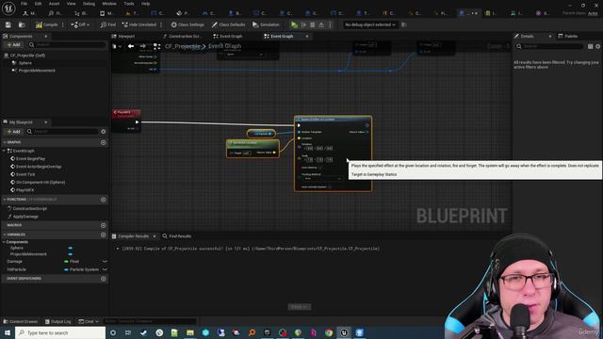The width and height of the screenshot is (603, 339).
Task: Add a new graph via Graphs plus icon
Action: (103, 142)
